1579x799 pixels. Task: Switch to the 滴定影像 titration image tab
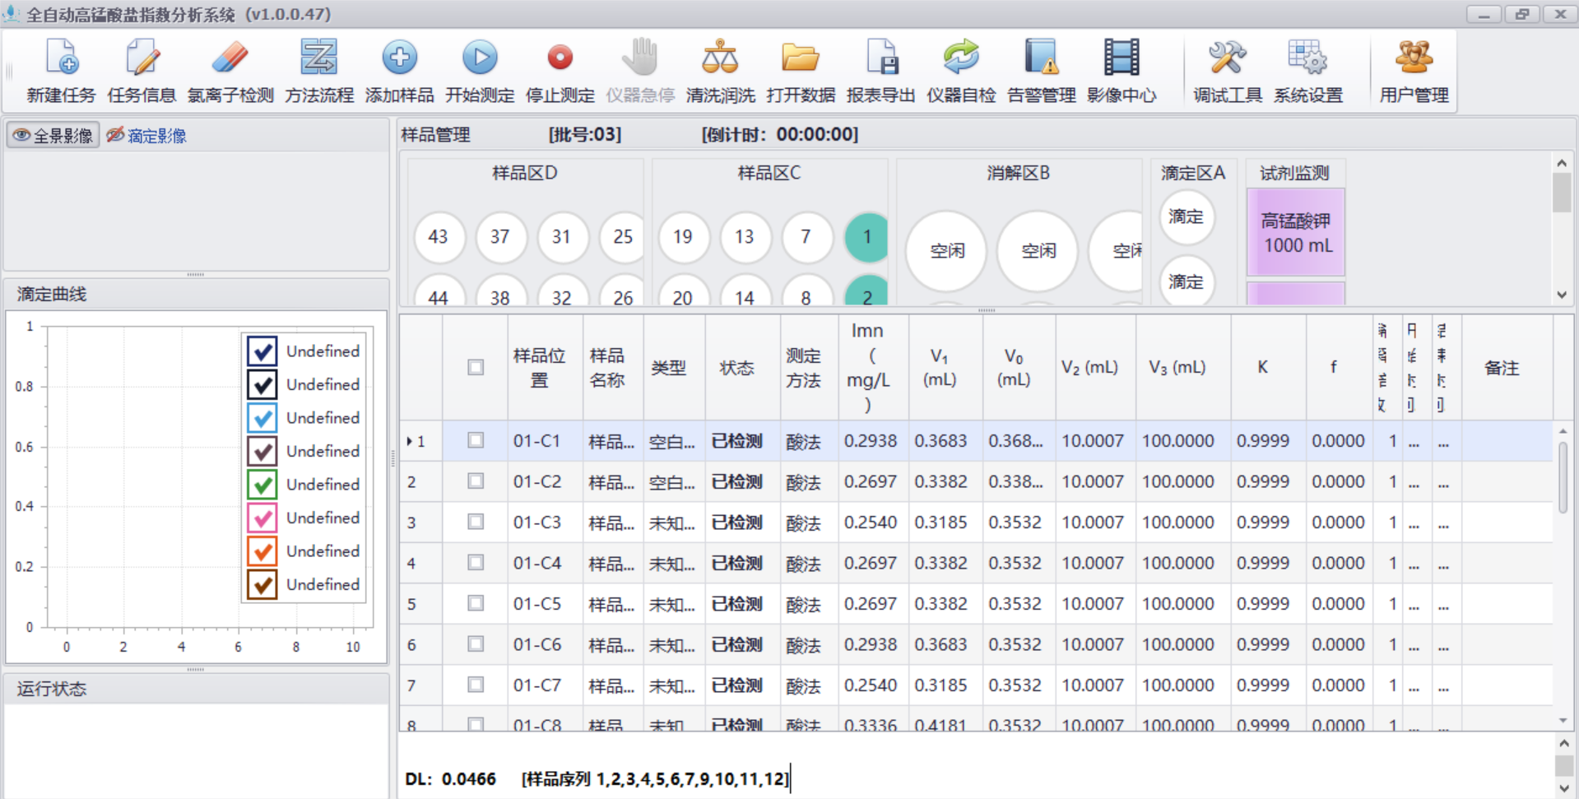coord(146,136)
